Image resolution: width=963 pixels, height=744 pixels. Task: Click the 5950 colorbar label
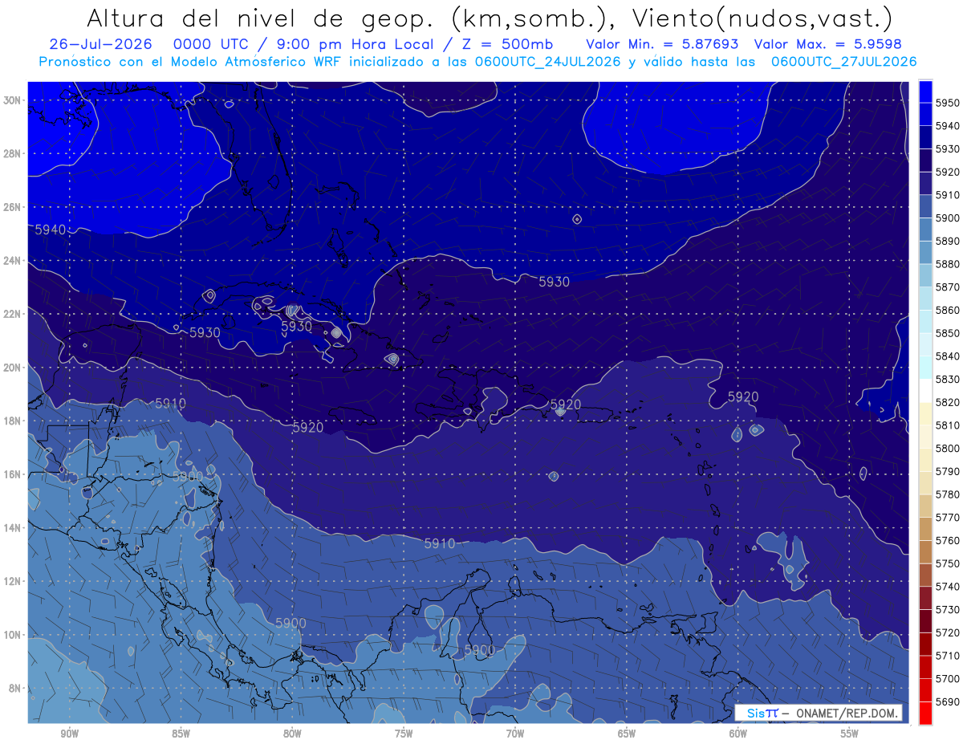[x=949, y=103]
